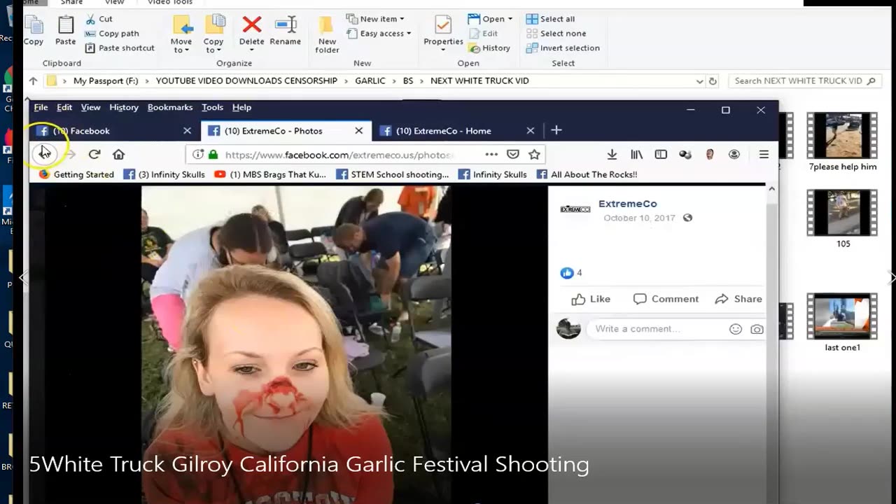Click the Copy icon in Explorer ribbon
Image resolution: width=896 pixels, height=504 pixels.
point(34,31)
